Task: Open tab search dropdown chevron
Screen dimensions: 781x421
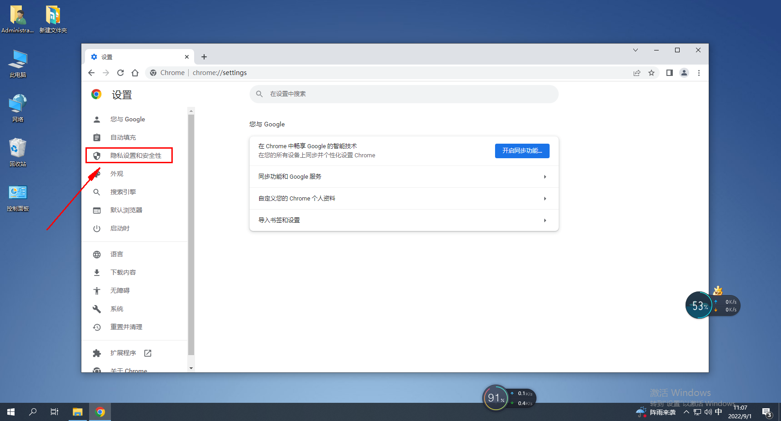Action: [636, 50]
